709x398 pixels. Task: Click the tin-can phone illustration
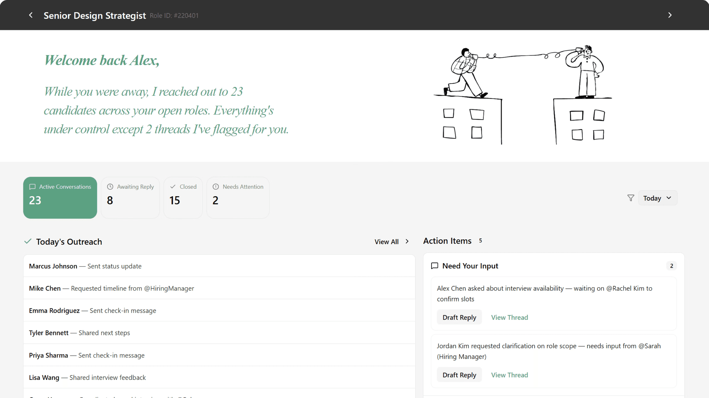pyautogui.click(x=523, y=94)
